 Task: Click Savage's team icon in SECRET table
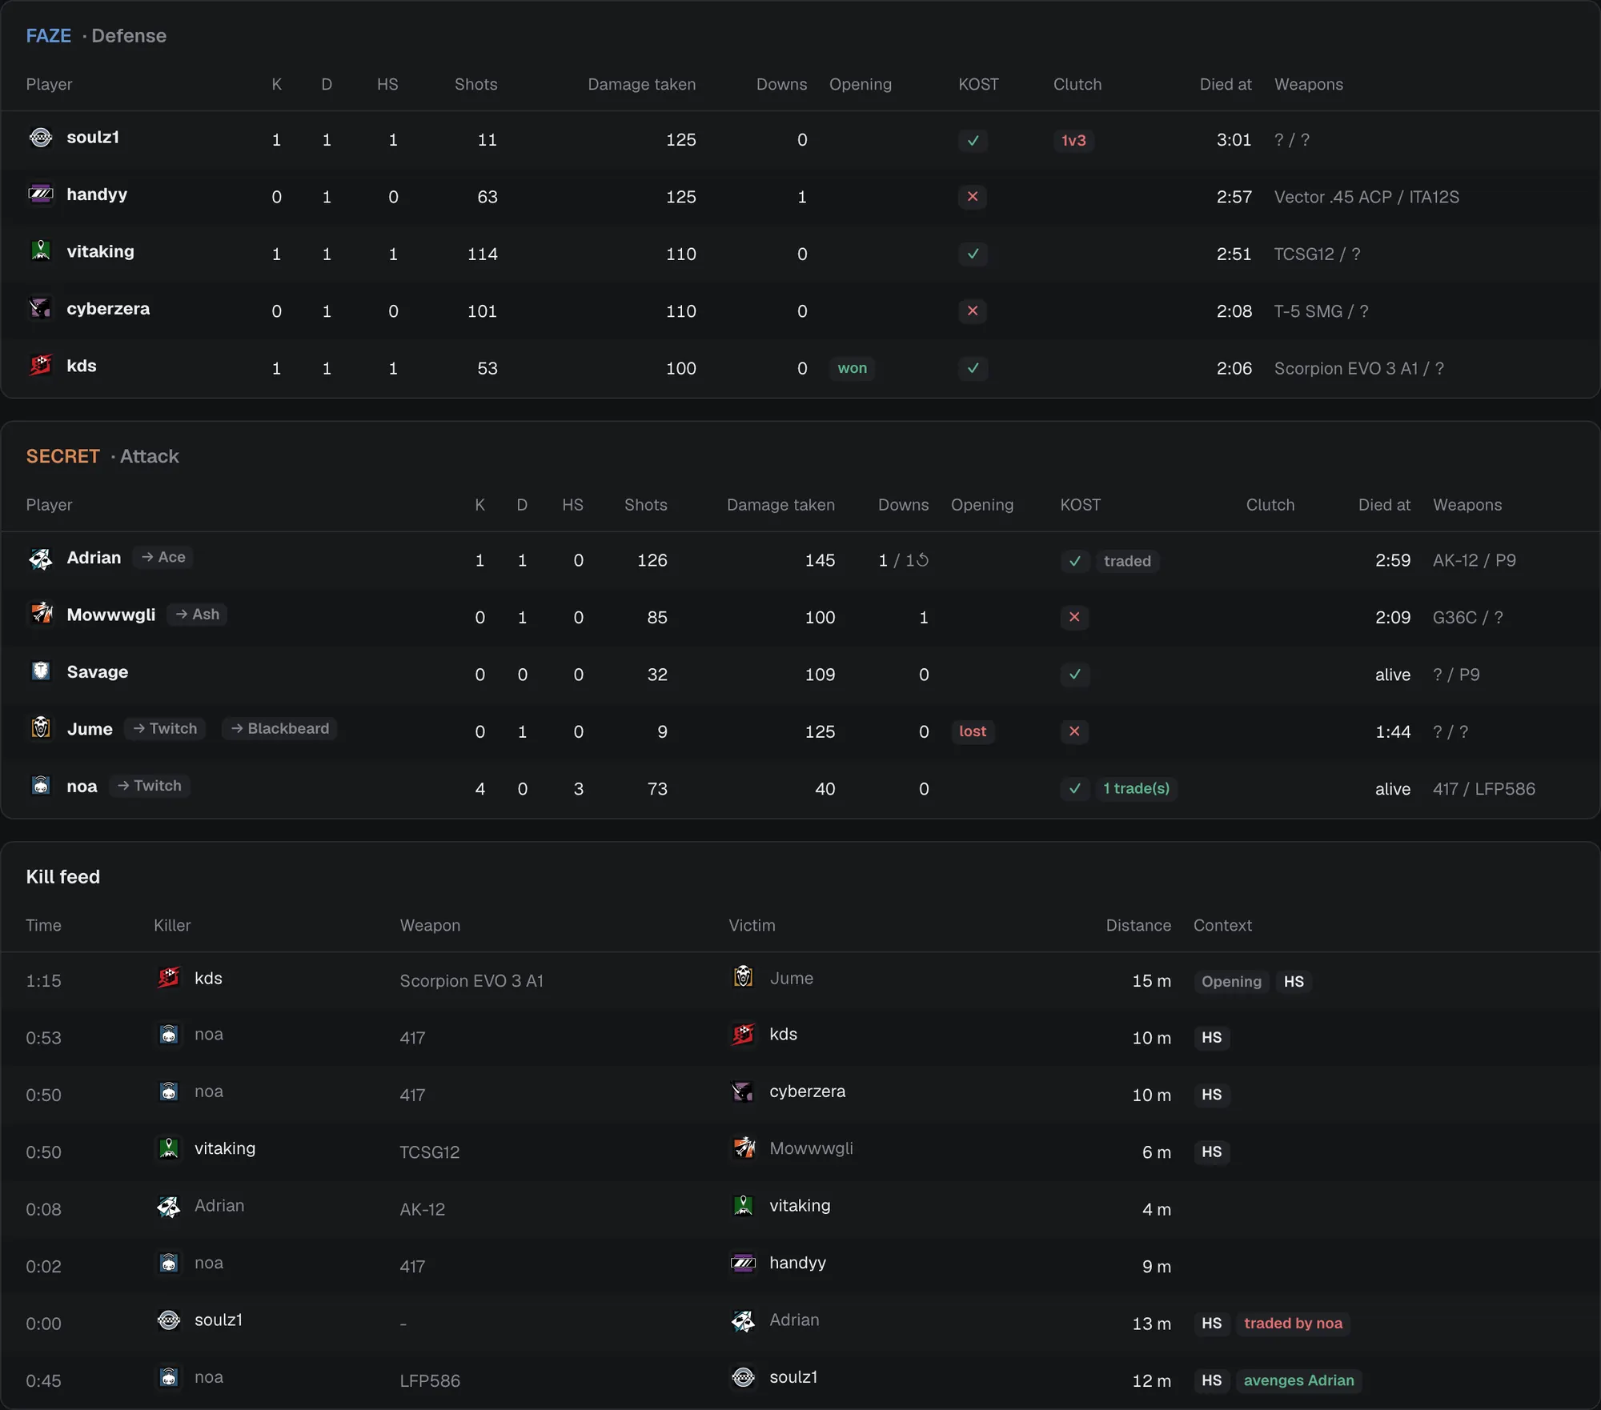point(41,671)
